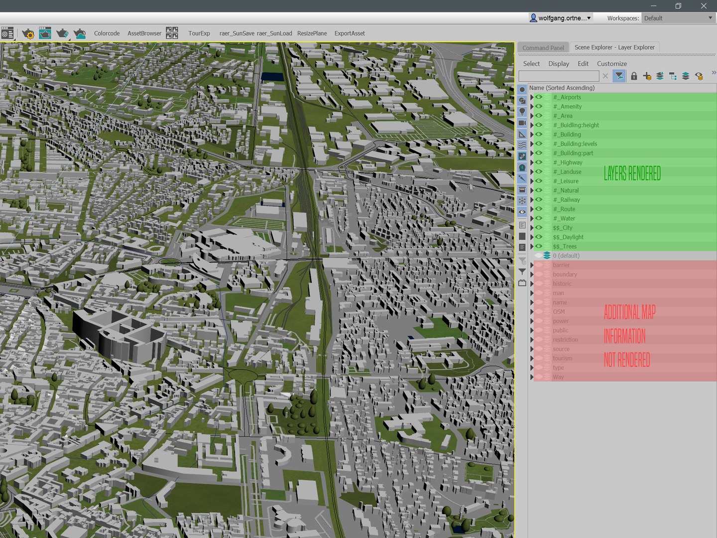The height and width of the screenshot is (538, 717).
Task: Open the toolbar's first list panel icon
Action: [x=7, y=33]
